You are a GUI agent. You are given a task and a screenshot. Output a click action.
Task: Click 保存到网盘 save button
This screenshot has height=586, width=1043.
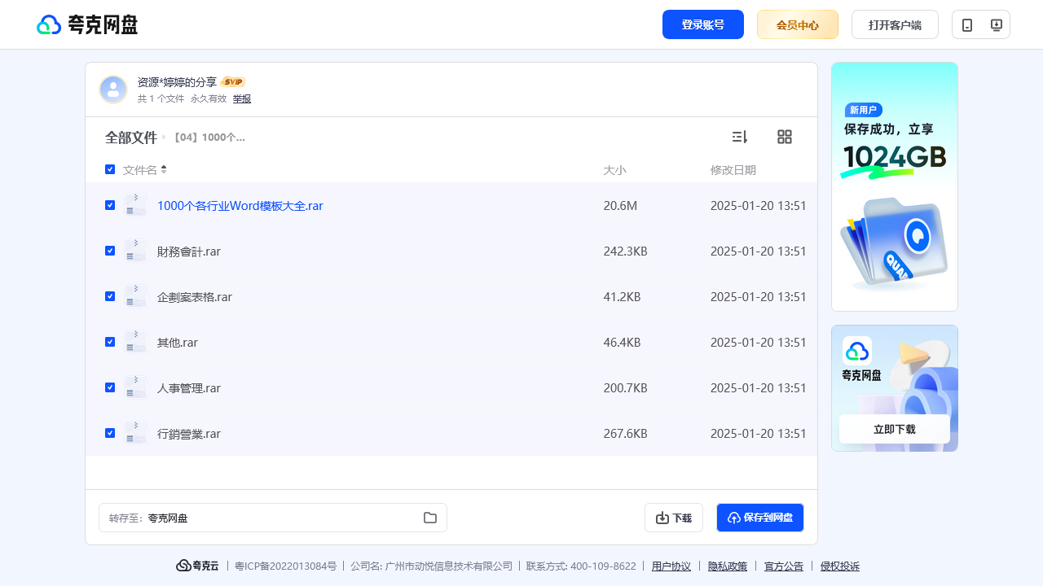[760, 518]
